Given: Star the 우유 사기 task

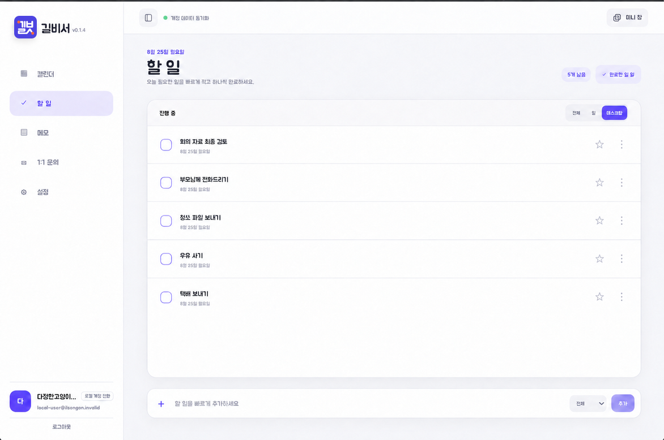Looking at the screenshot, I should point(599,258).
